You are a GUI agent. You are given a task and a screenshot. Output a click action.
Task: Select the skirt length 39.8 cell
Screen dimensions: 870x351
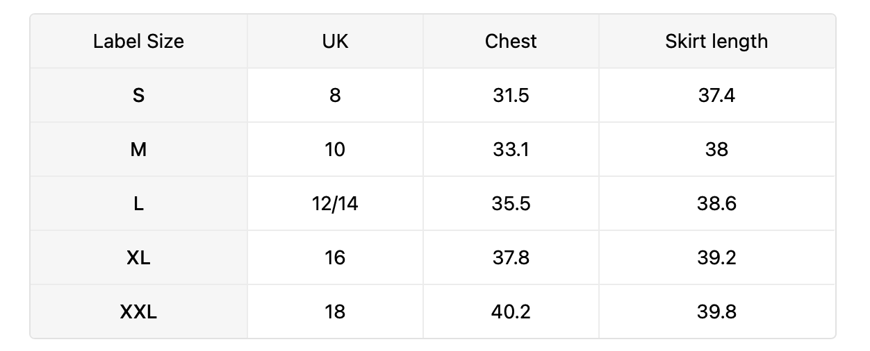(716, 311)
